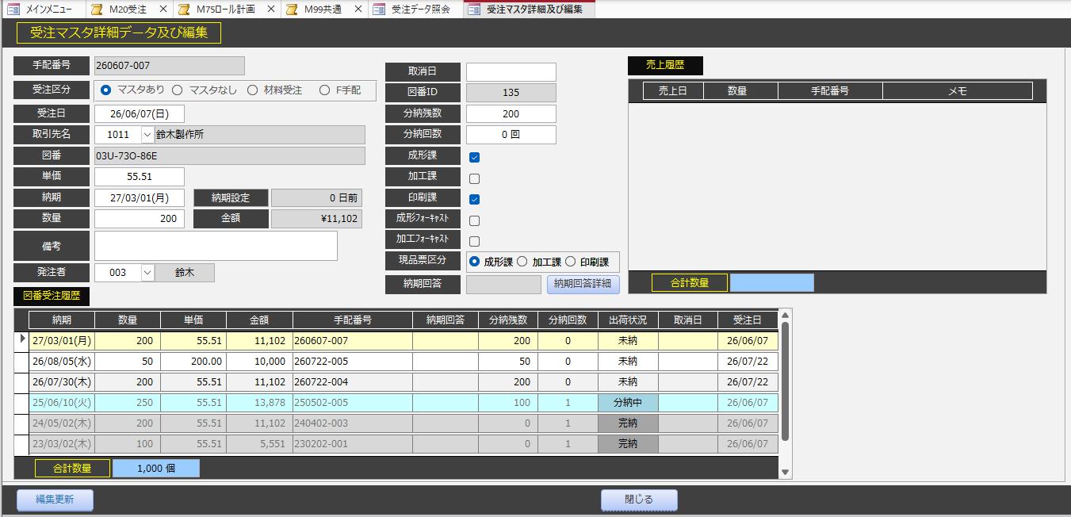
Task: Close the M20受注 tab with X
Action: 163,10
